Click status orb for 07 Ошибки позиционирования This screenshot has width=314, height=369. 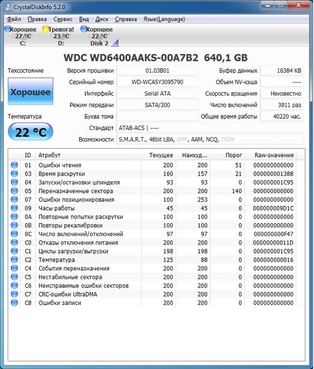(14, 199)
